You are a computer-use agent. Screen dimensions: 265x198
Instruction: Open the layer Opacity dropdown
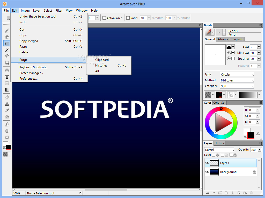coord(260,150)
